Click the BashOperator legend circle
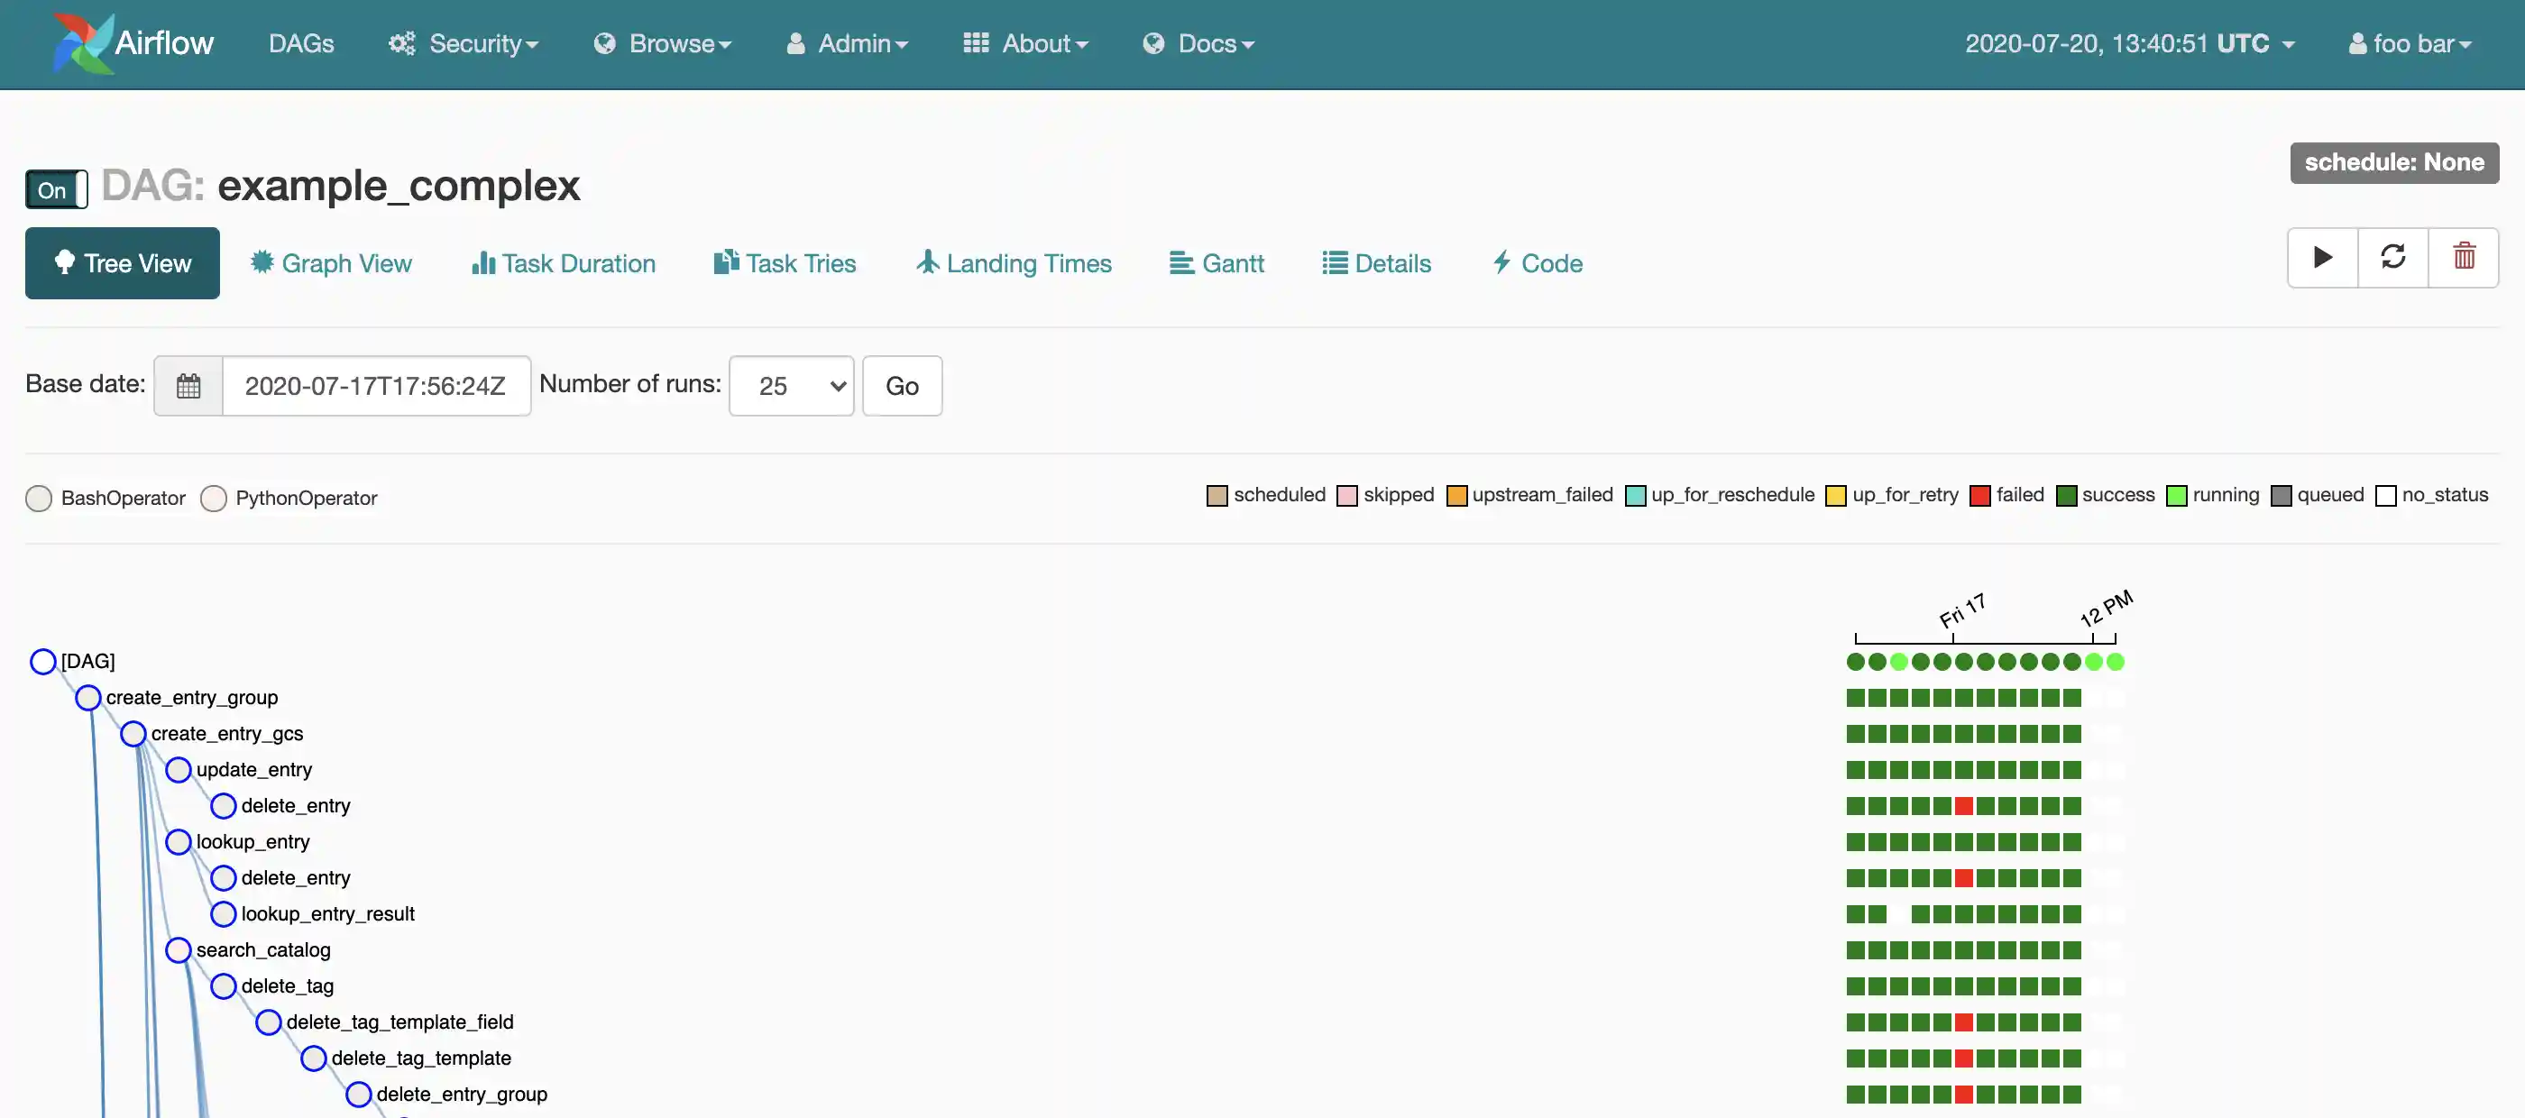 (x=39, y=499)
